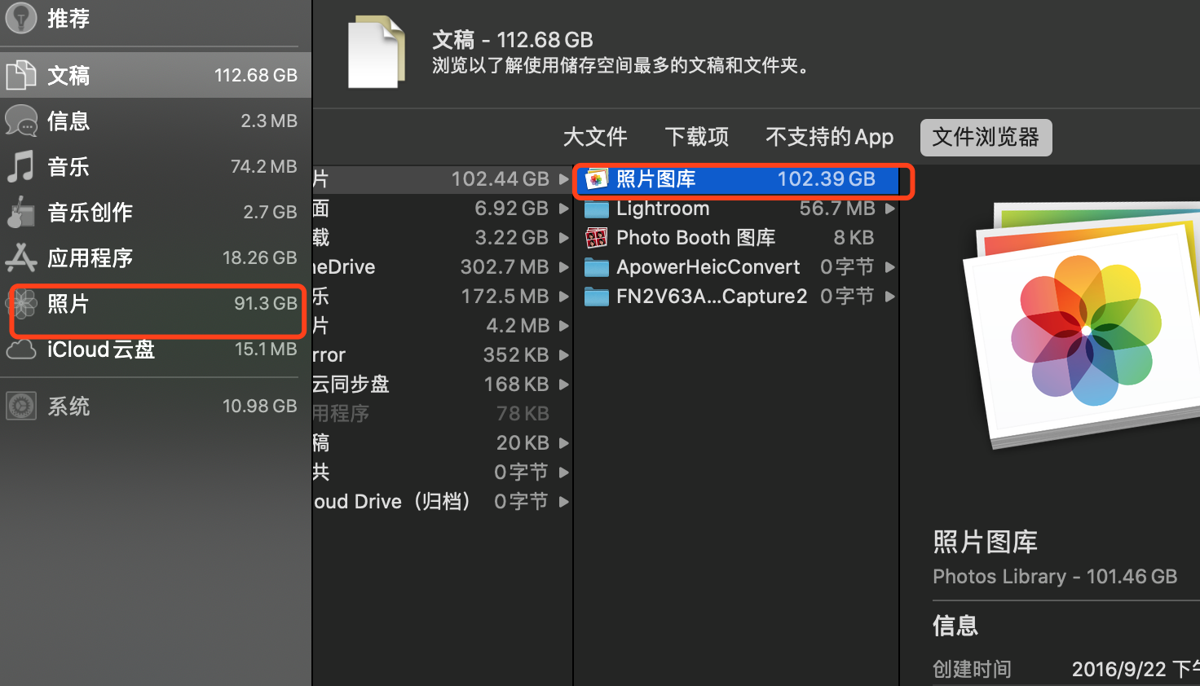Image resolution: width=1200 pixels, height=686 pixels.
Task: Click the 信息 heading in preview pane
Action: (955, 626)
